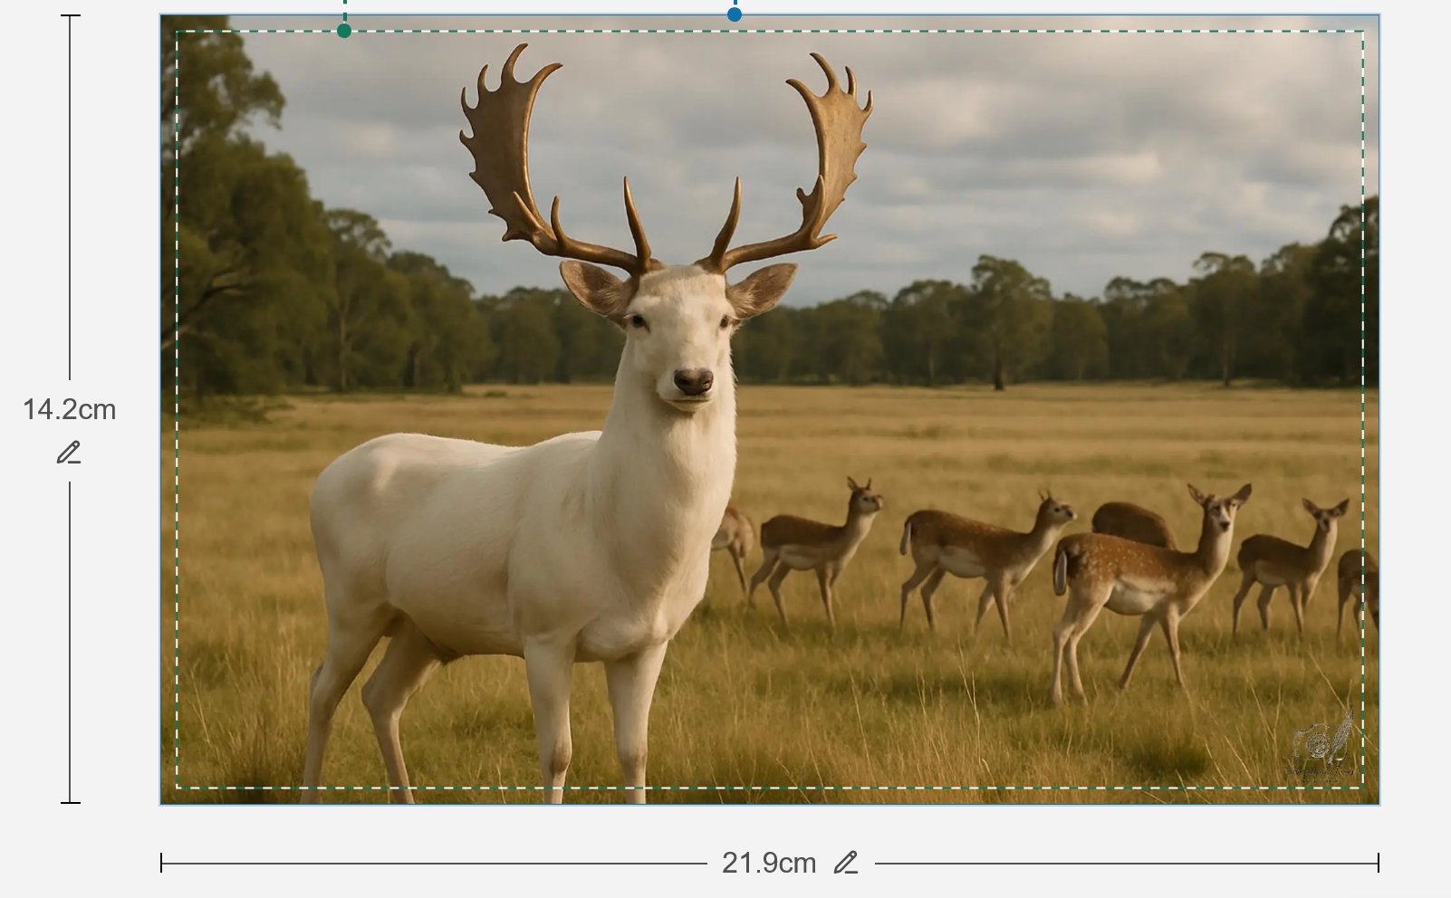Click the 21.9cm width value

click(769, 863)
